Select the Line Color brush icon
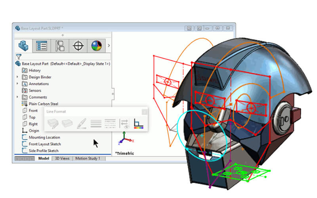 tap(81, 124)
